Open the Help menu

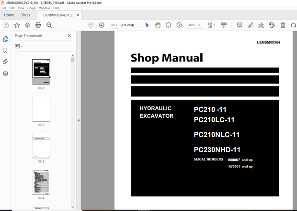click(x=56, y=8)
